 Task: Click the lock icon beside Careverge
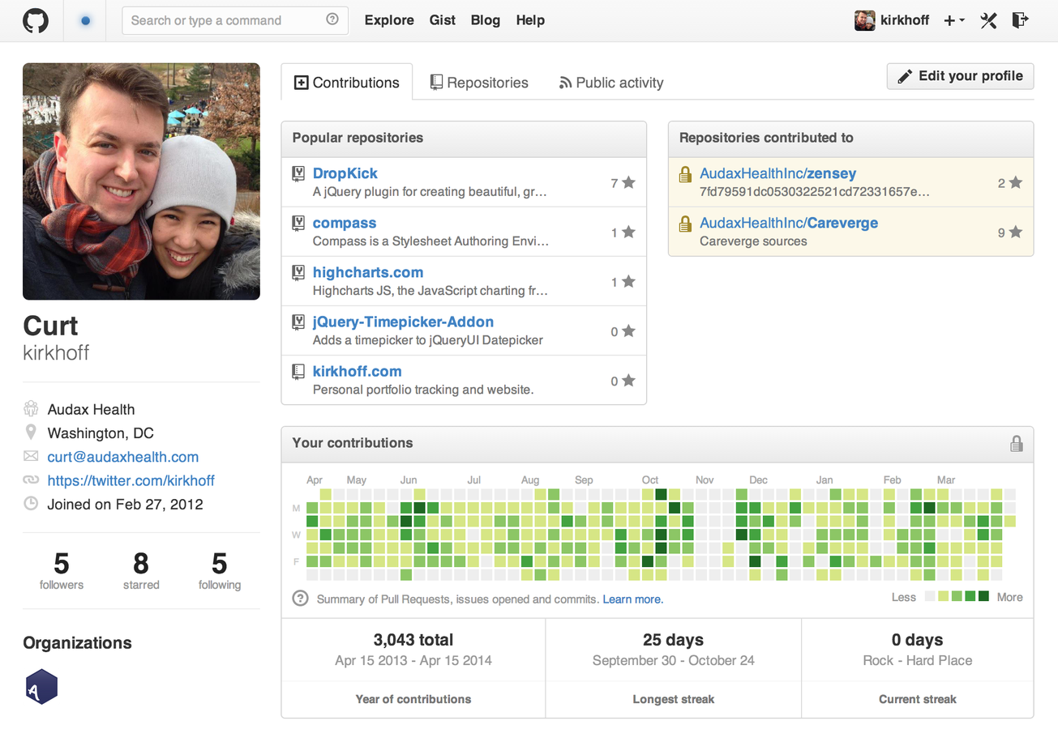pos(685,224)
